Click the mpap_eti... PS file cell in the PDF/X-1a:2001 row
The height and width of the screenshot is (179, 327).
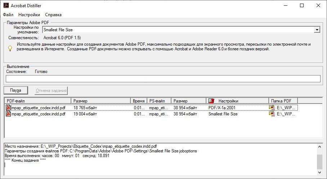tap(159, 108)
